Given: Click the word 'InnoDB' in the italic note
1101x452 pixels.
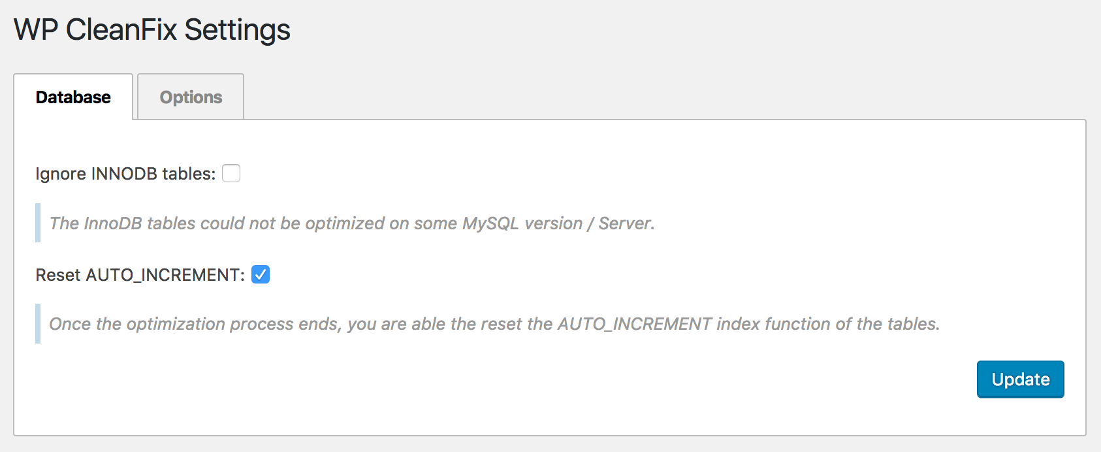Looking at the screenshot, I should point(113,223).
